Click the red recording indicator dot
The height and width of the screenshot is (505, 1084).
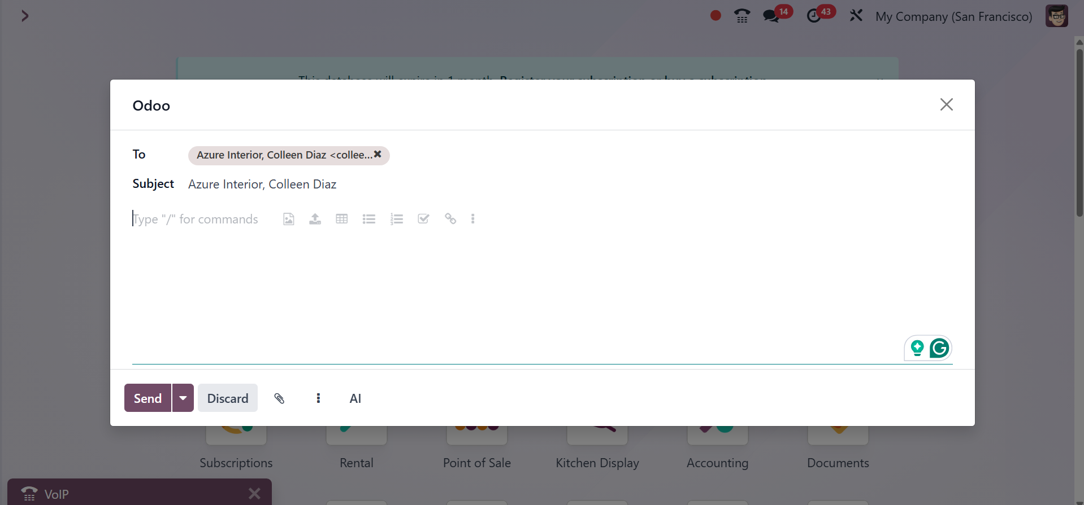point(716,16)
